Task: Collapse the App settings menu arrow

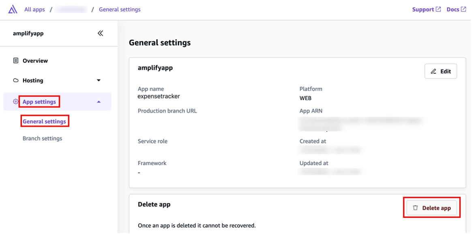Action: coord(99,102)
